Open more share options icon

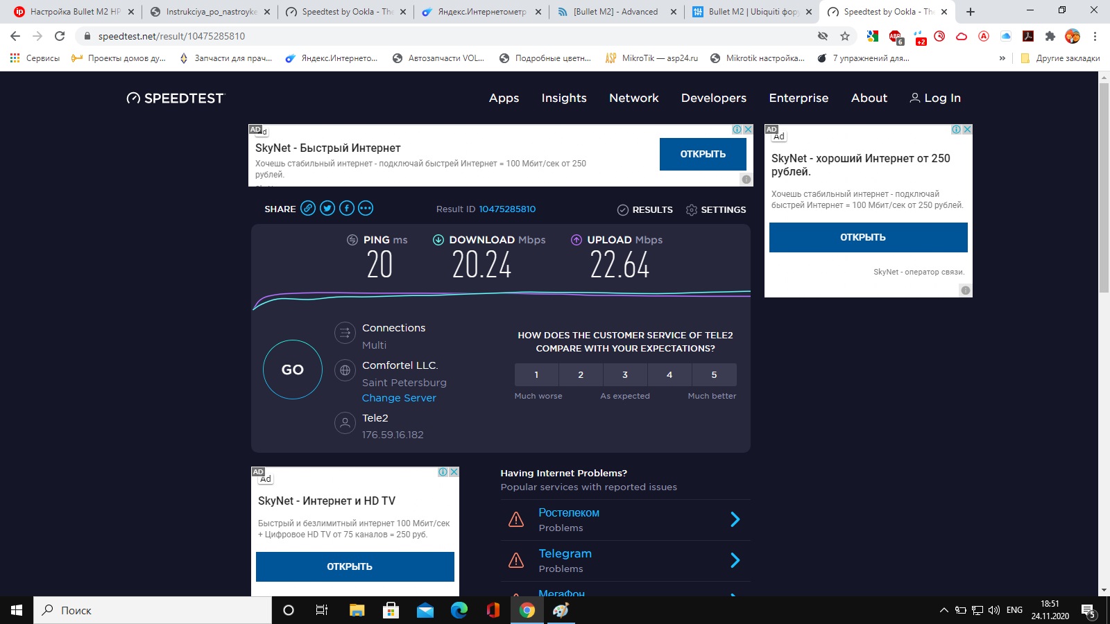pos(366,208)
